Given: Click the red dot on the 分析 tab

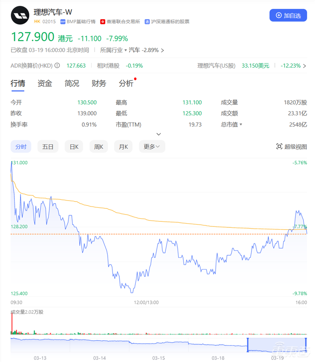Looking at the screenshot, I should (135, 78).
